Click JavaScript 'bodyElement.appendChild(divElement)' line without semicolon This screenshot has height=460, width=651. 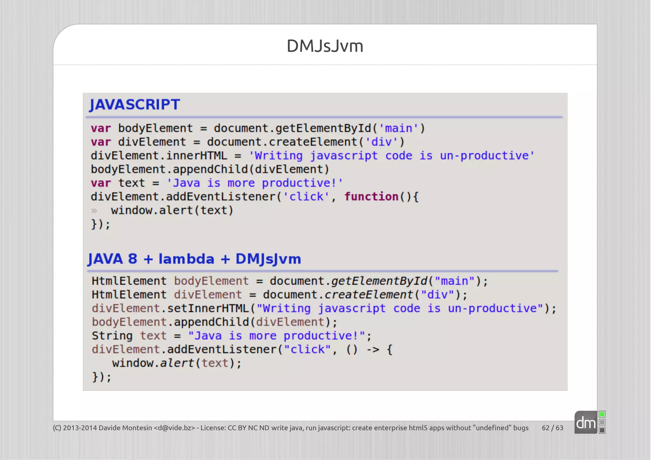[210, 169]
